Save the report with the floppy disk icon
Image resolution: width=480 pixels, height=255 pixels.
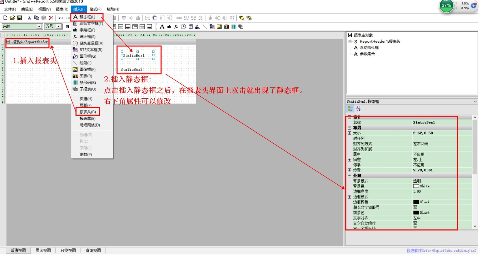tap(20, 18)
